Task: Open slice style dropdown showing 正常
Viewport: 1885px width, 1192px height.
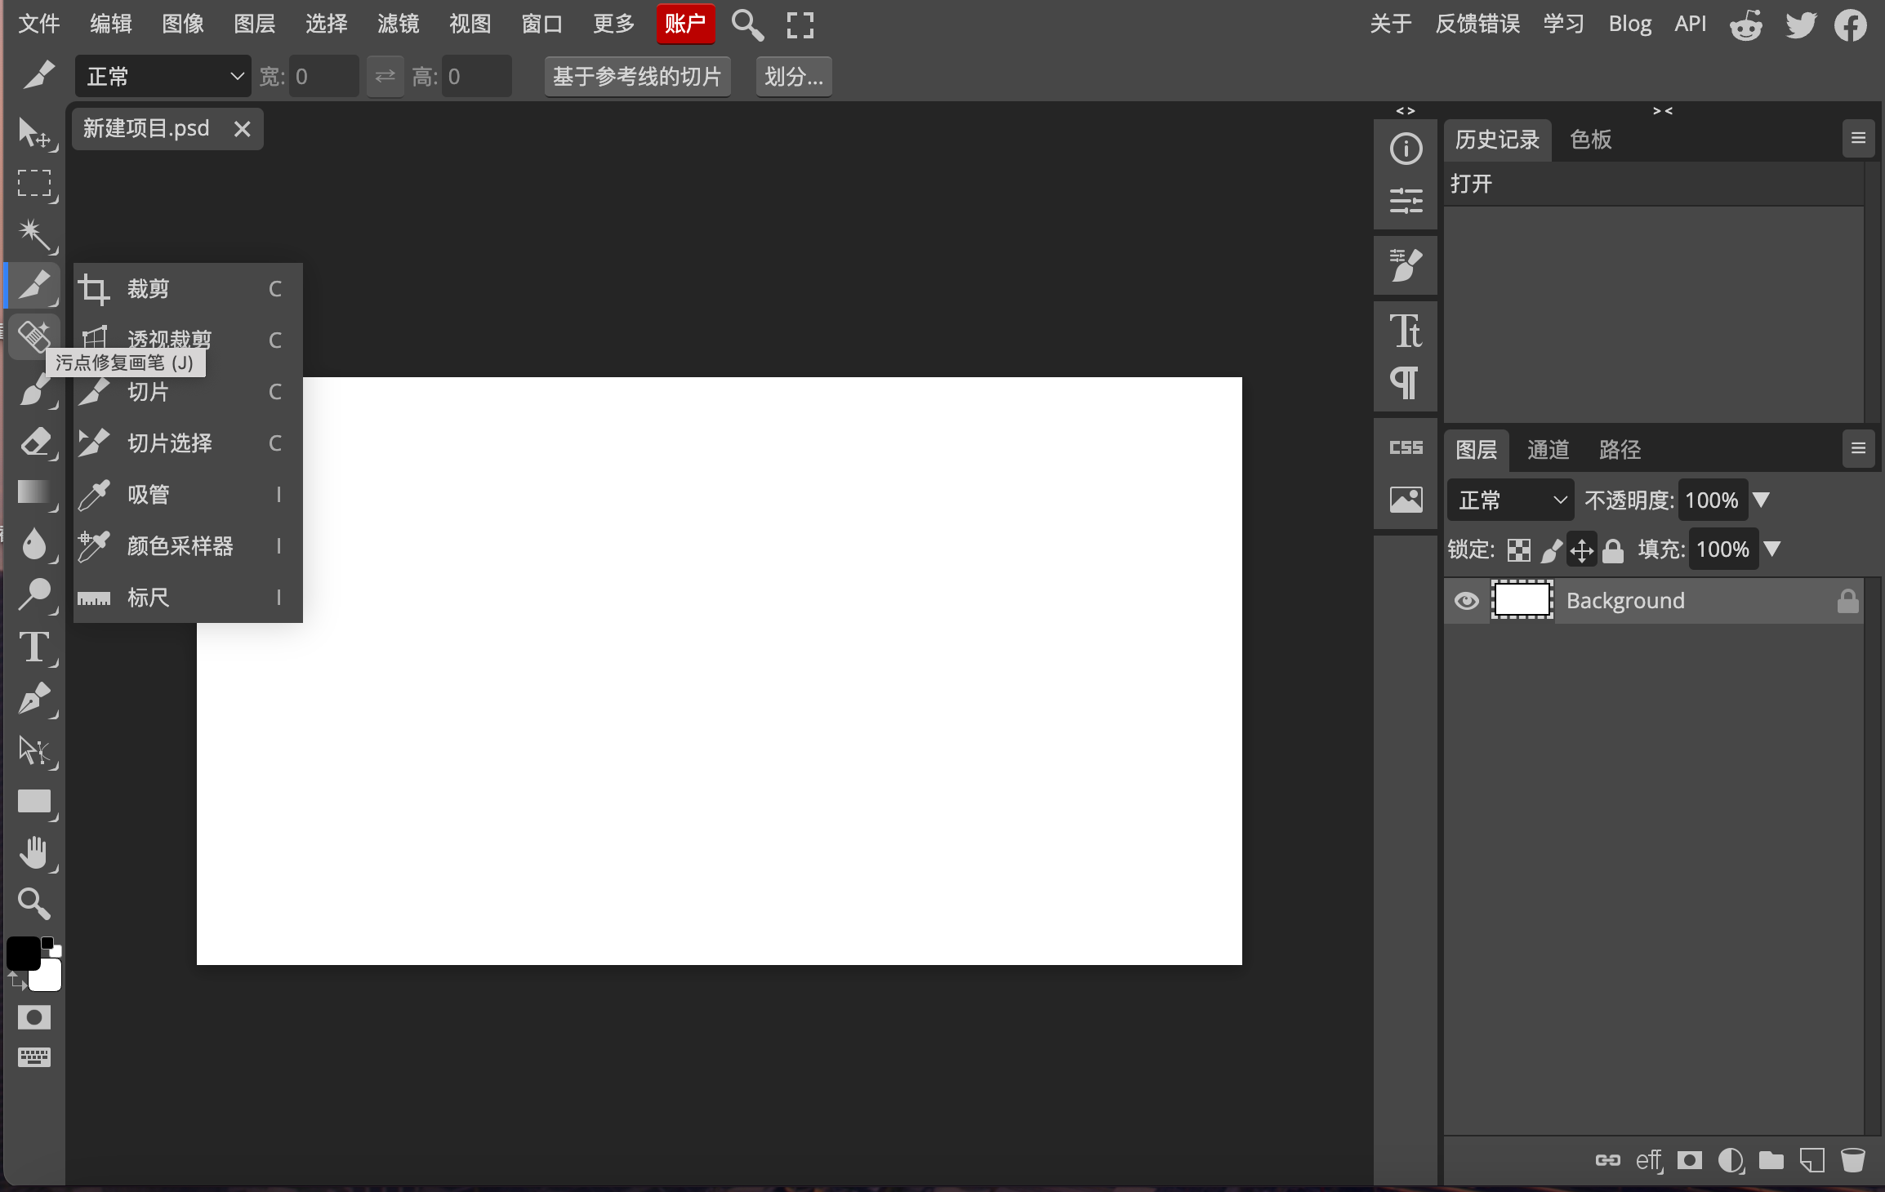Action: [163, 77]
